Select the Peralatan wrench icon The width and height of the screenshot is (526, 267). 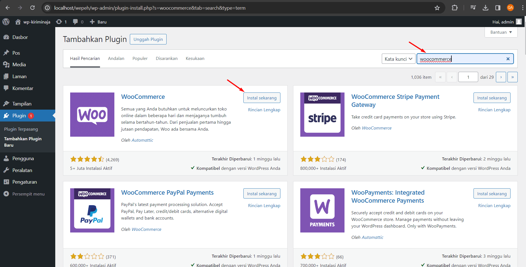point(7,170)
